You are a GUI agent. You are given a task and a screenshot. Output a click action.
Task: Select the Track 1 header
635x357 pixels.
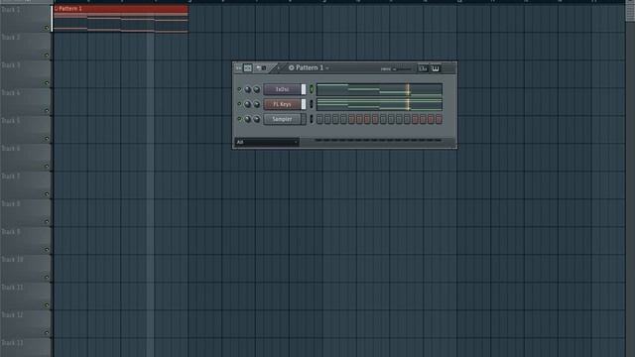(x=26, y=19)
